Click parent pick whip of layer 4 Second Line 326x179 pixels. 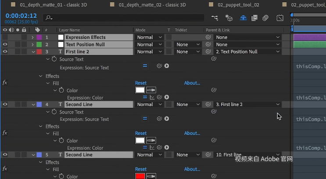(208, 104)
